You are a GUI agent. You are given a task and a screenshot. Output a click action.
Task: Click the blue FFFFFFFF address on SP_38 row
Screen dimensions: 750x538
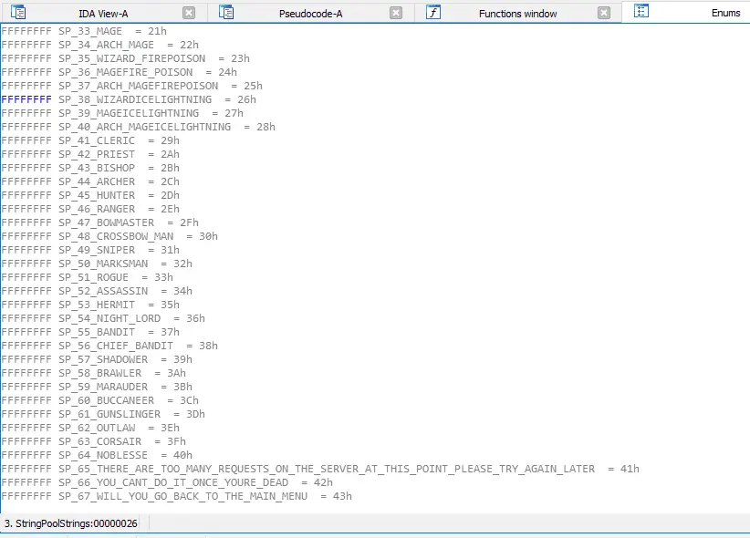[x=26, y=99]
